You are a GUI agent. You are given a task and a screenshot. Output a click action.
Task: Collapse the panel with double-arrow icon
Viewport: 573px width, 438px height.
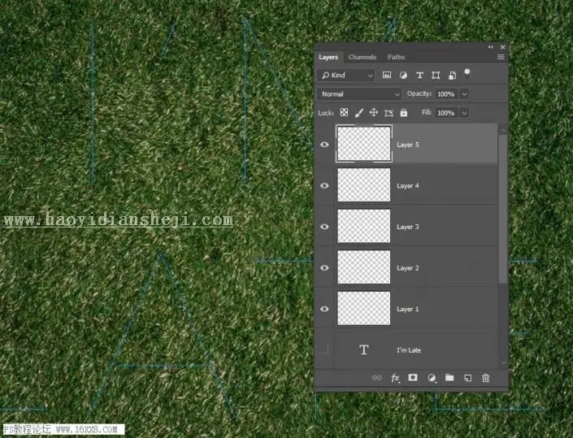(490, 47)
